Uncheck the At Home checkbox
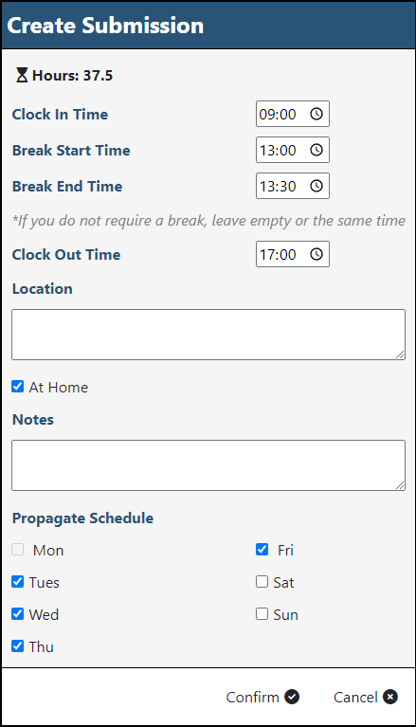 point(18,386)
